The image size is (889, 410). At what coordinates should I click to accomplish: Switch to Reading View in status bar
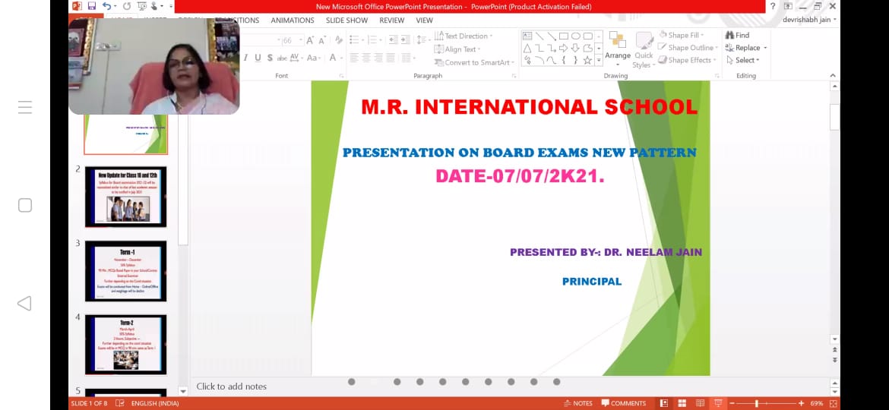click(700, 403)
